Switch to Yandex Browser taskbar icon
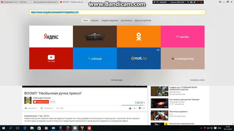 [75, 128]
